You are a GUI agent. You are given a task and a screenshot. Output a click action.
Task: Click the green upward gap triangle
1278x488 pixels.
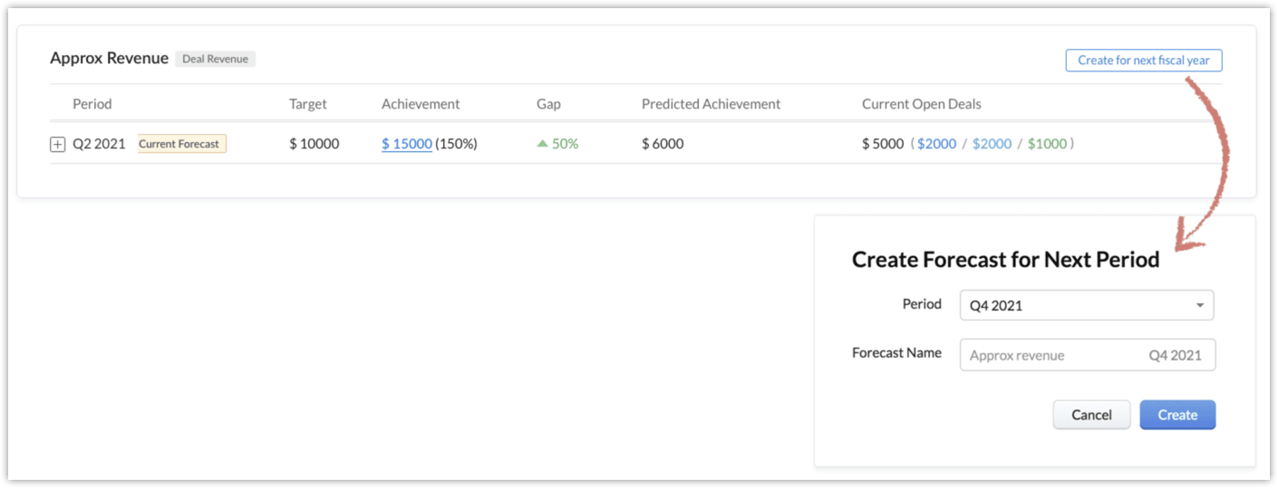(x=542, y=143)
